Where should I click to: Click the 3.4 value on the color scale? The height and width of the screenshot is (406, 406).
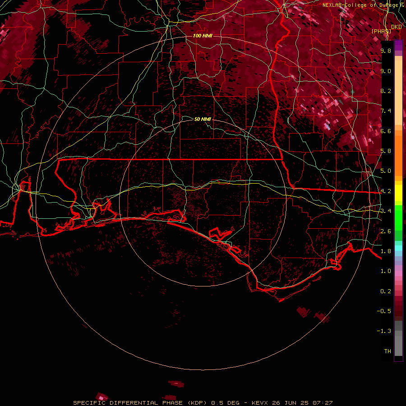coord(386,211)
